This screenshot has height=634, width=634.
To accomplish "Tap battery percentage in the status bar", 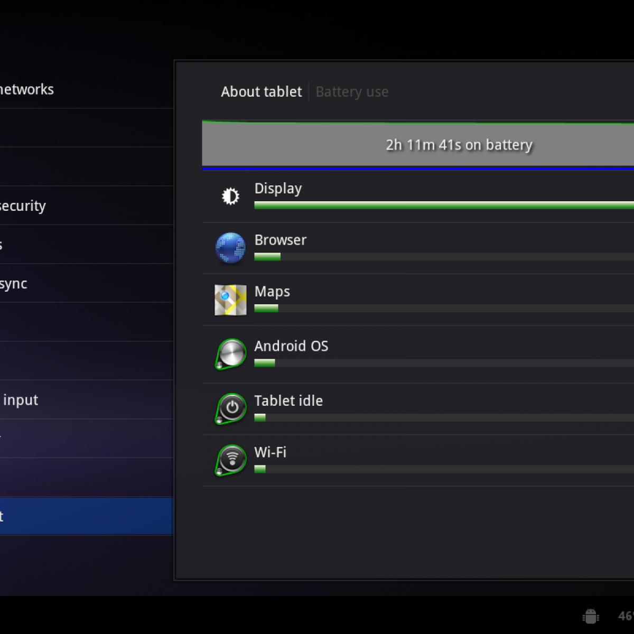I will click(x=626, y=616).
